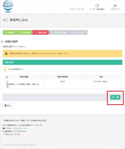This screenshot has height=149, width=125.
Task: Go to マイページトップ
Action: [77, 9]
